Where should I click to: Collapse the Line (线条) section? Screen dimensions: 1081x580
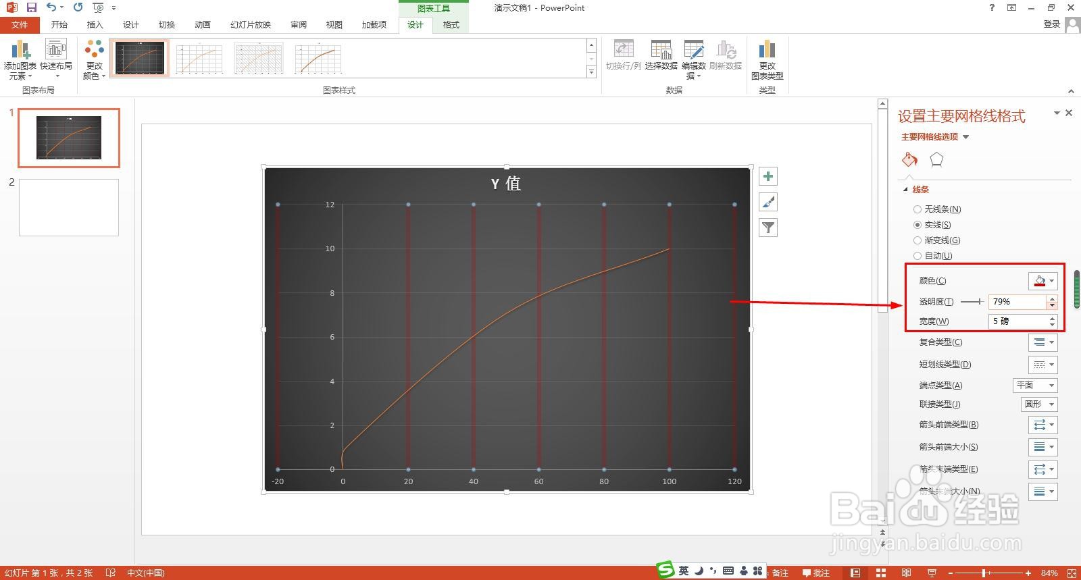(905, 190)
